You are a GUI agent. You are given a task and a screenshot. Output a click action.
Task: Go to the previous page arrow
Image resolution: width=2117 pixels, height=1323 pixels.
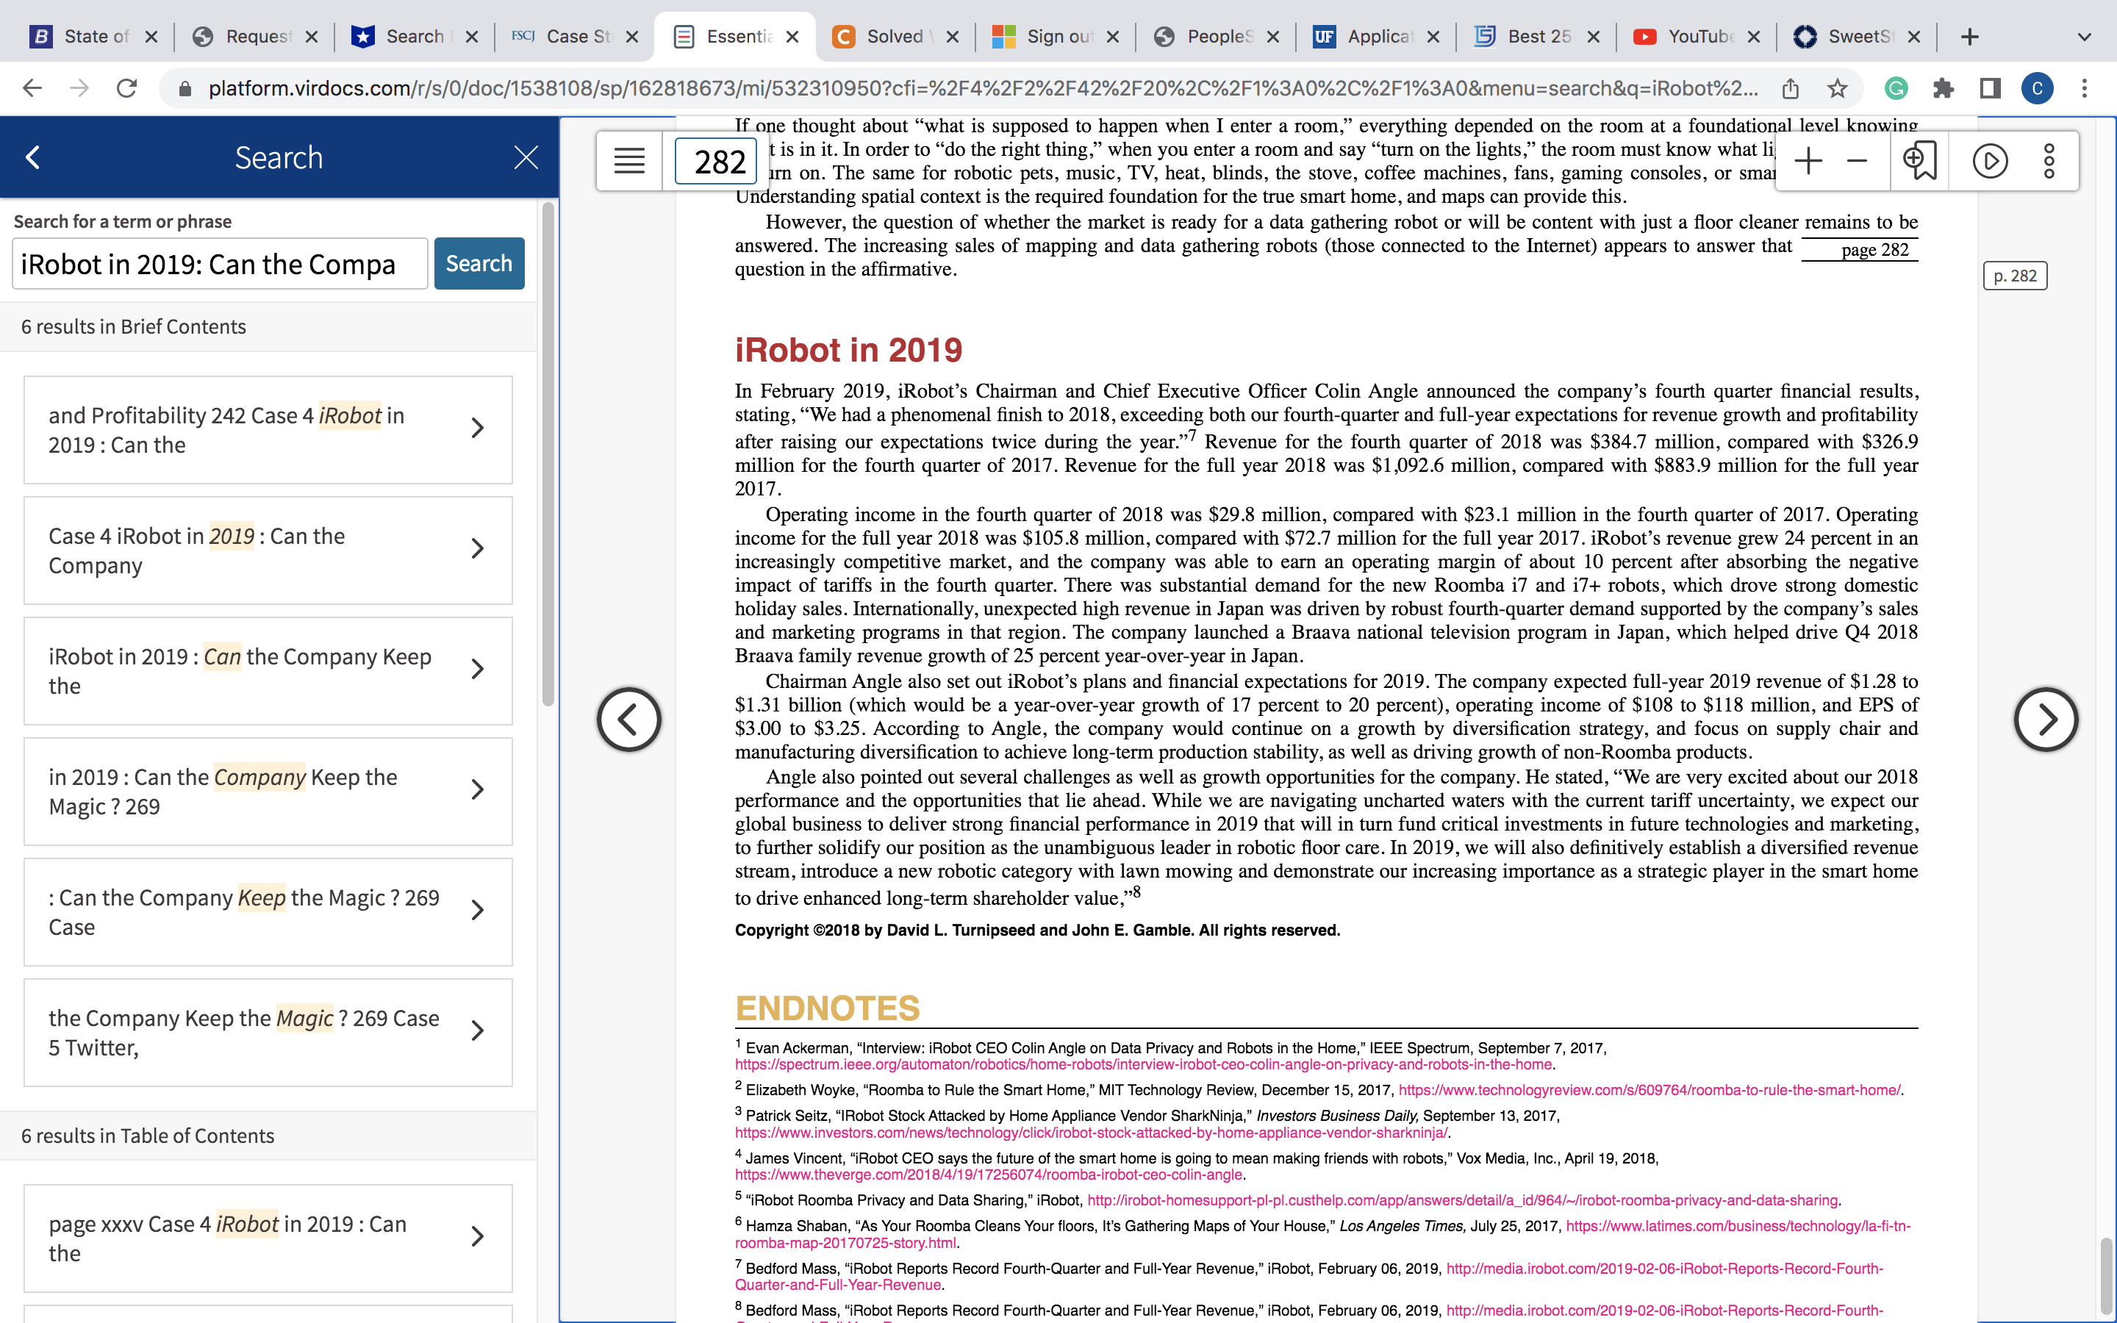629,720
